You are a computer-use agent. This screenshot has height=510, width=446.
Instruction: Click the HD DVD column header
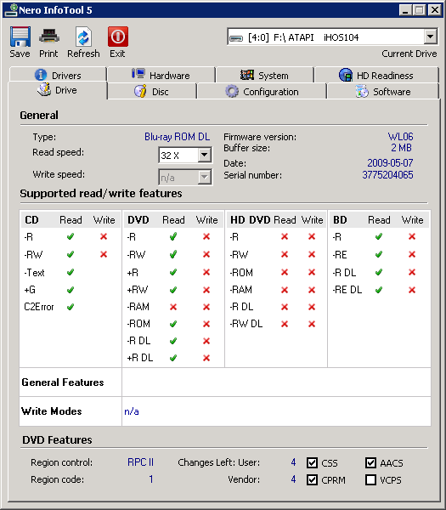(x=251, y=220)
